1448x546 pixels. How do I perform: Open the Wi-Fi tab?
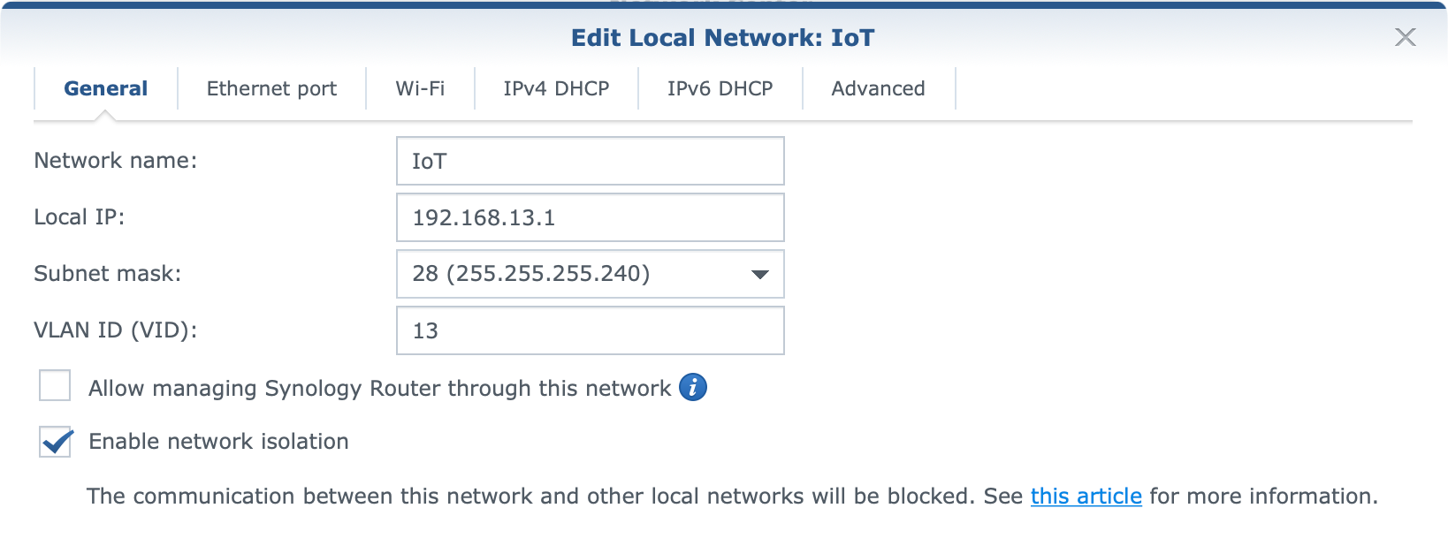420,88
